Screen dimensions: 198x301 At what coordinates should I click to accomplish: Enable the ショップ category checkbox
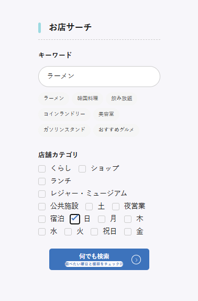pyautogui.click(x=82, y=169)
